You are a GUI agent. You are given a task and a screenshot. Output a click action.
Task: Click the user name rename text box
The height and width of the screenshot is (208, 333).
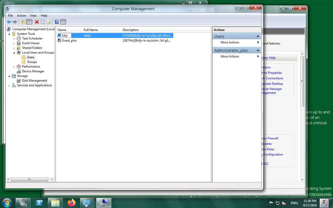click(x=66, y=36)
